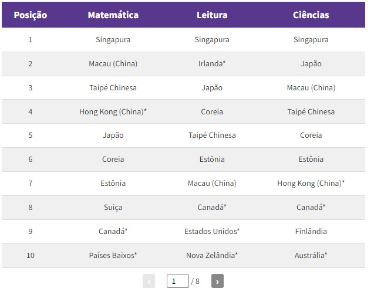
Task: Select Hong Kong (China)* in Matemática column
Action: (x=113, y=111)
